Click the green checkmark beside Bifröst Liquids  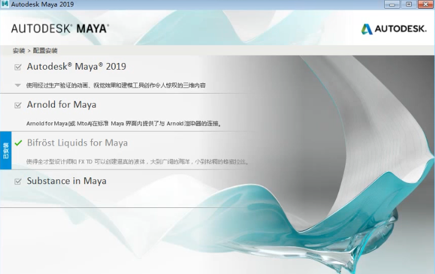[18, 143]
